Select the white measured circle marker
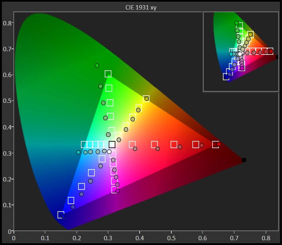 tap(109, 152)
